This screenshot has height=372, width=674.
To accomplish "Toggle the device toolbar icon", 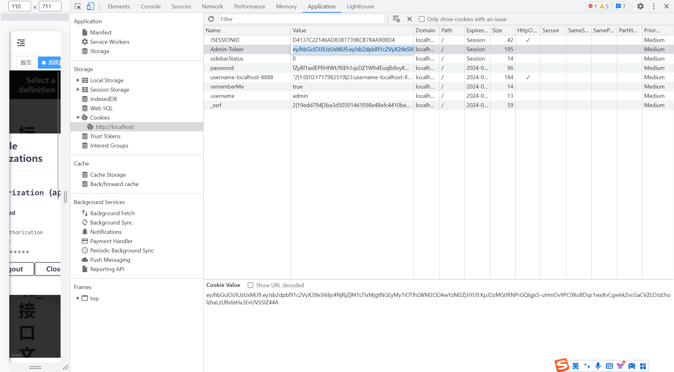I will pos(90,6).
